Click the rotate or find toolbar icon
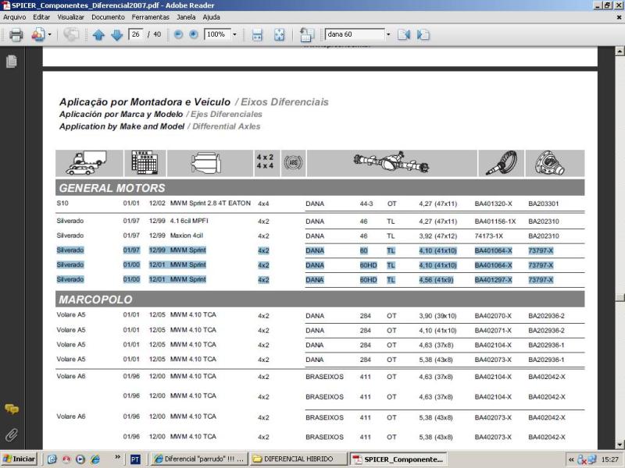 tap(307, 34)
